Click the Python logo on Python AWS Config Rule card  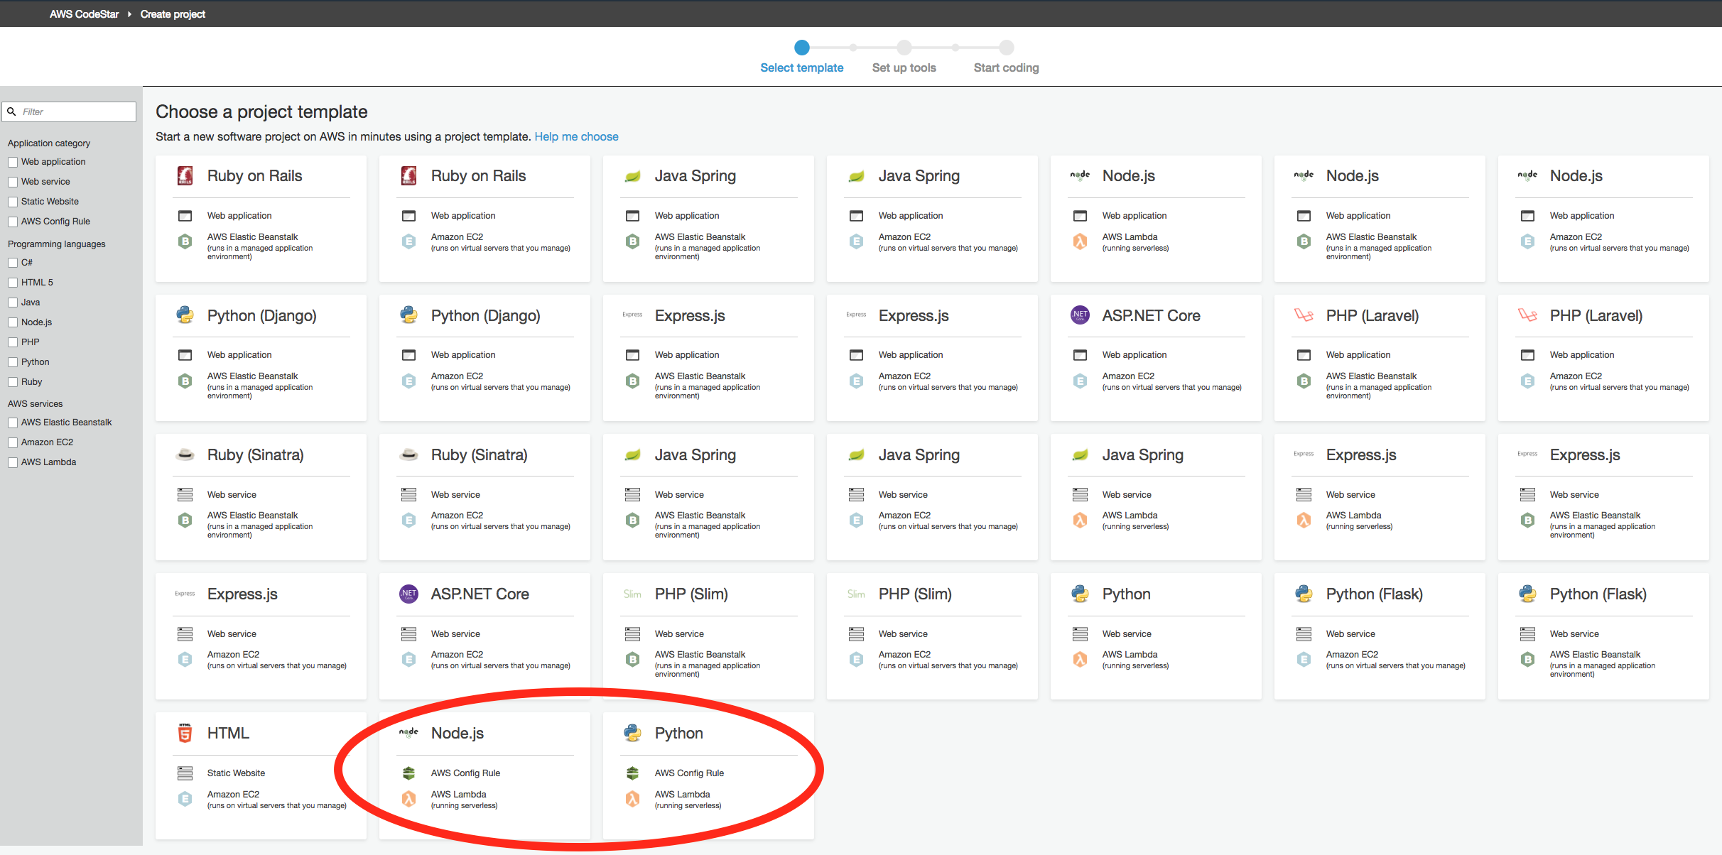pos(632,733)
